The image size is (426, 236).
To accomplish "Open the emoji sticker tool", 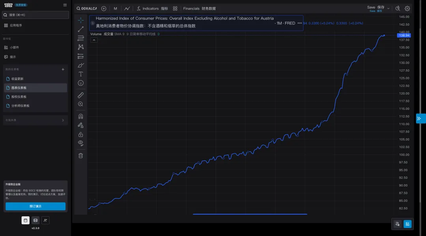I will [x=81, y=83].
